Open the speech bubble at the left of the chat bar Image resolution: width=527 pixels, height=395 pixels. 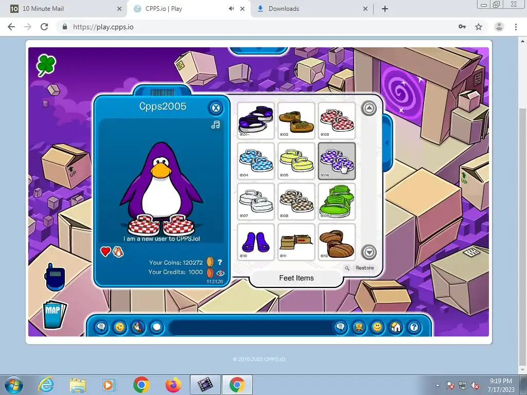pyautogui.click(x=101, y=327)
